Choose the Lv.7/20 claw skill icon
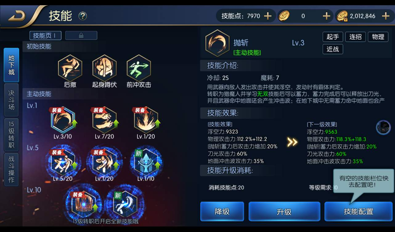Image resolution: width=395 pixels, height=232 pixels. click(104, 120)
